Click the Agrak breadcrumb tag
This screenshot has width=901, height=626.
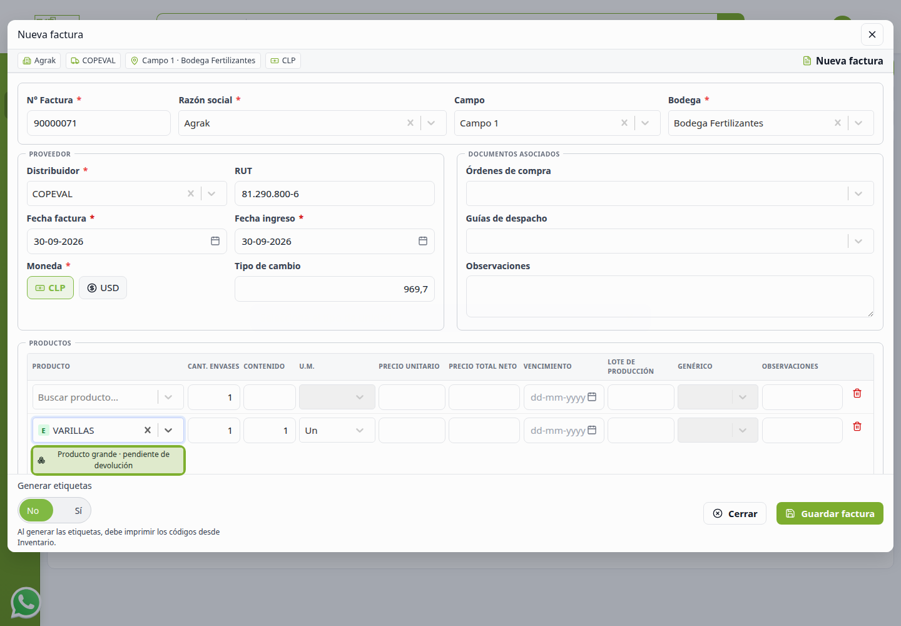pyautogui.click(x=39, y=61)
